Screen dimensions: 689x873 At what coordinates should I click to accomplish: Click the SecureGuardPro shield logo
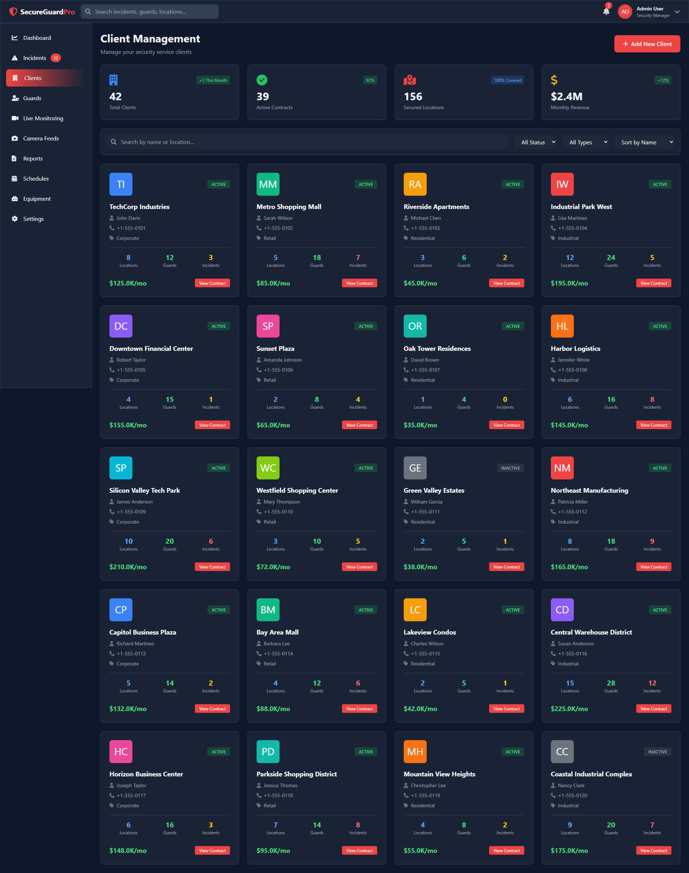[x=13, y=11]
